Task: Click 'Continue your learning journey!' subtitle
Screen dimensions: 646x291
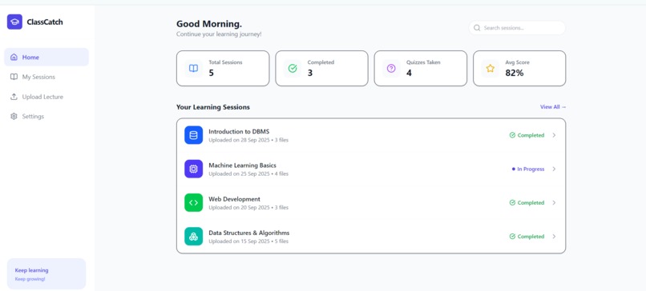Action: point(219,34)
